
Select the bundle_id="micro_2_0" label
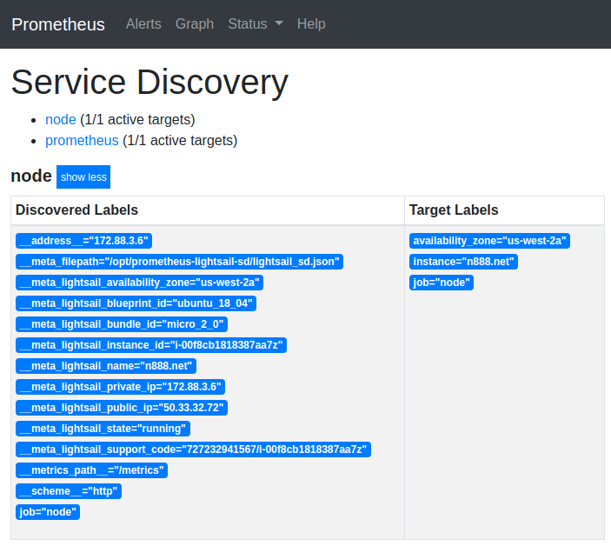(x=122, y=324)
